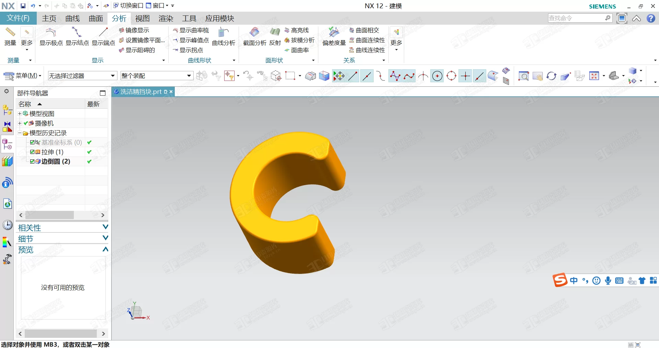Toggle the snap end point option
659x348 pixels.
[x=353, y=76]
